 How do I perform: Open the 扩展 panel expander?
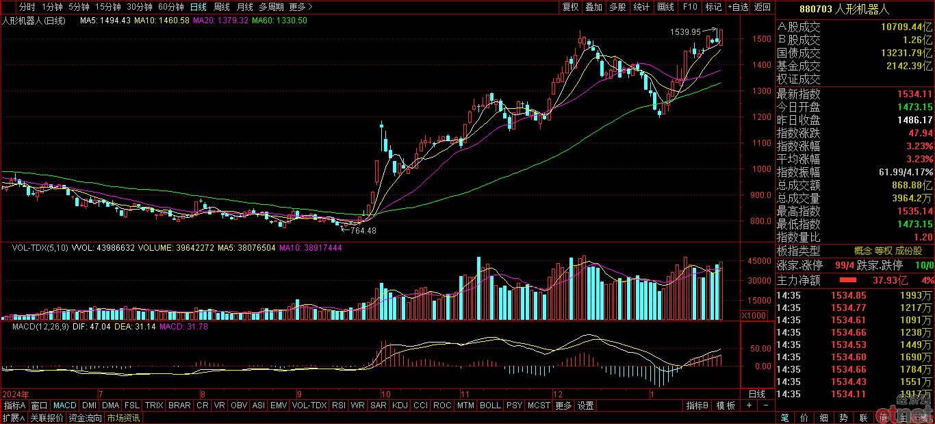[12, 418]
